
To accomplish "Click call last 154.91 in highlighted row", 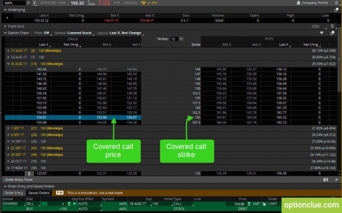I will tap(41, 117).
